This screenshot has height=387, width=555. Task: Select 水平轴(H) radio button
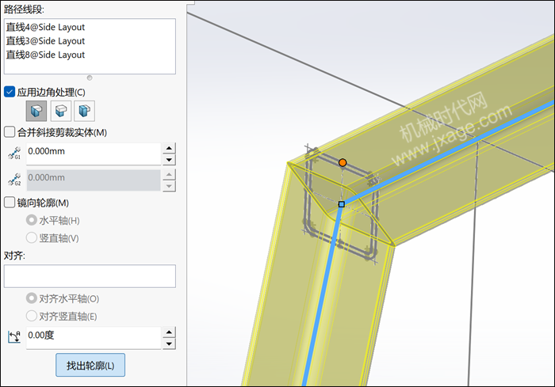[x=32, y=220]
